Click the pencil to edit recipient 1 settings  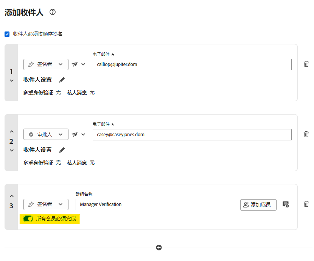62,80
